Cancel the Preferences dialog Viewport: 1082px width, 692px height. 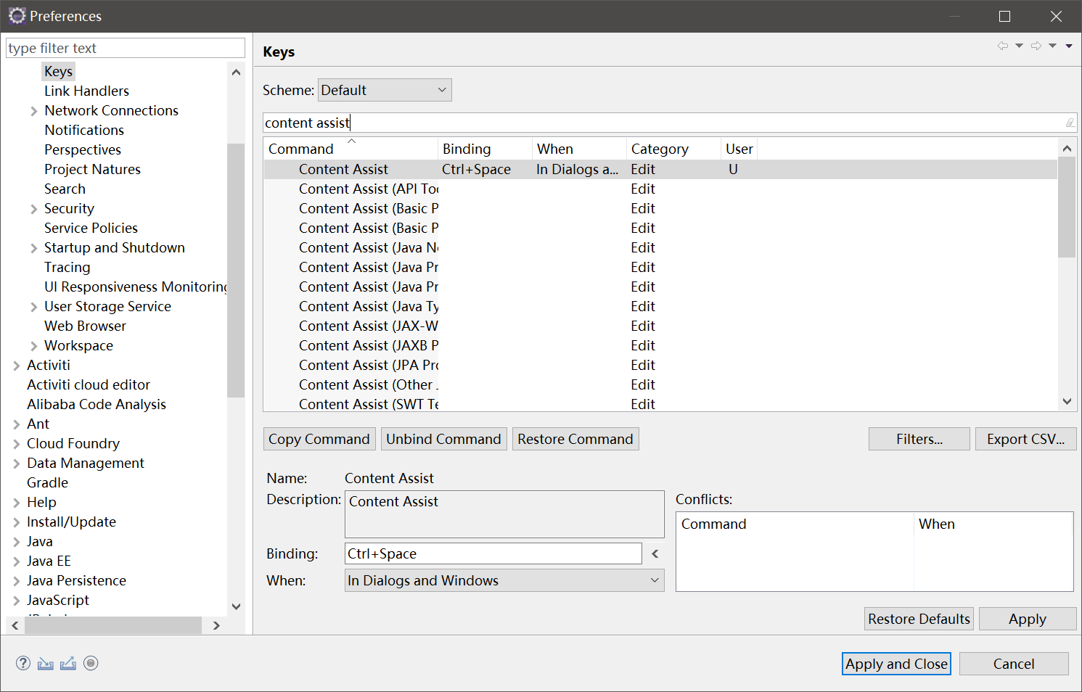coord(1014,664)
